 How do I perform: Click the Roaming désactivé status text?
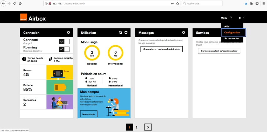(x=32, y=51)
